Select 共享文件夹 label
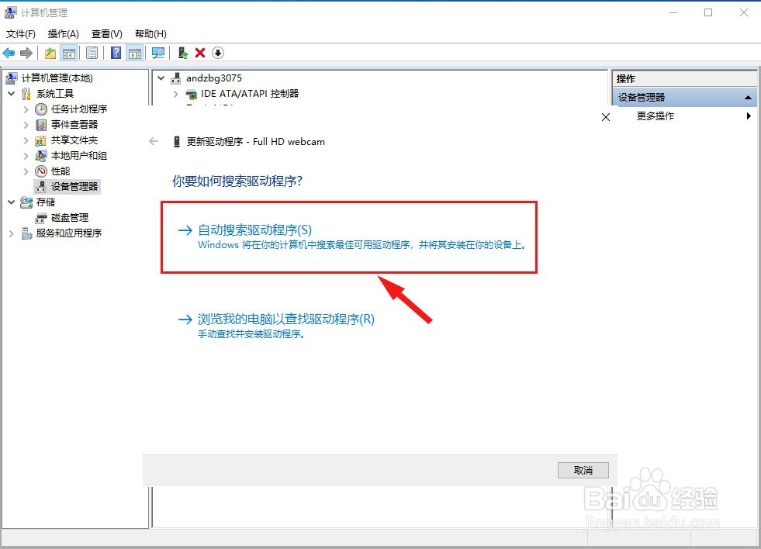761x549 pixels. coord(74,140)
